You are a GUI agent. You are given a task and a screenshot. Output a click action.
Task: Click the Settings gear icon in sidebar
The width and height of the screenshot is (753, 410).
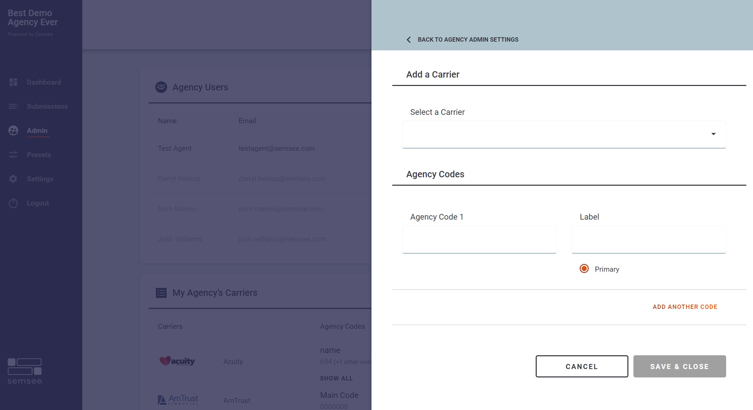point(13,179)
